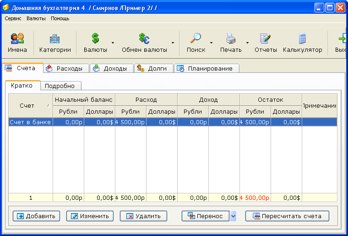
Task: Click the Доход group header
Action: click(x=208, y=100)
